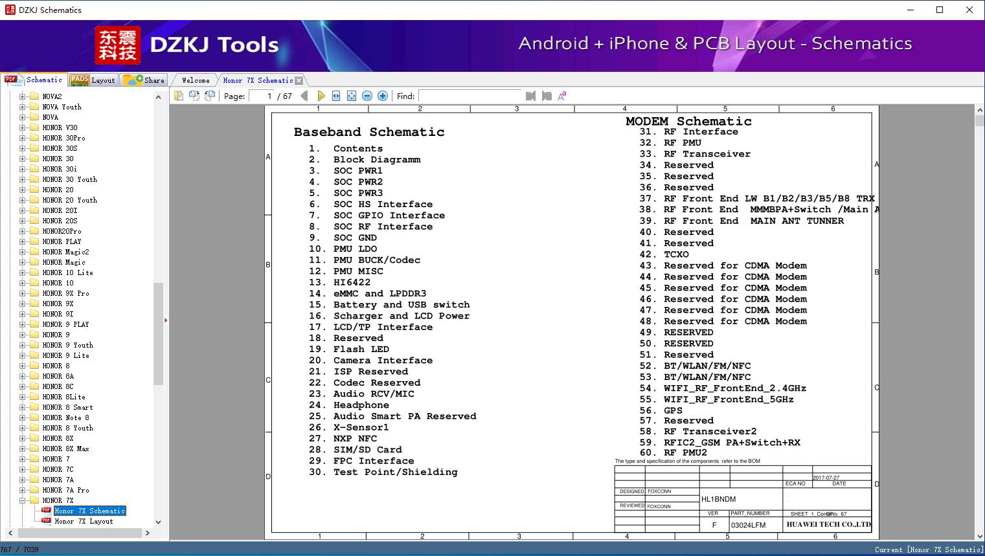Switch to the Schematic tab
This screenshot has height=556, width=985.
point(34,80)
